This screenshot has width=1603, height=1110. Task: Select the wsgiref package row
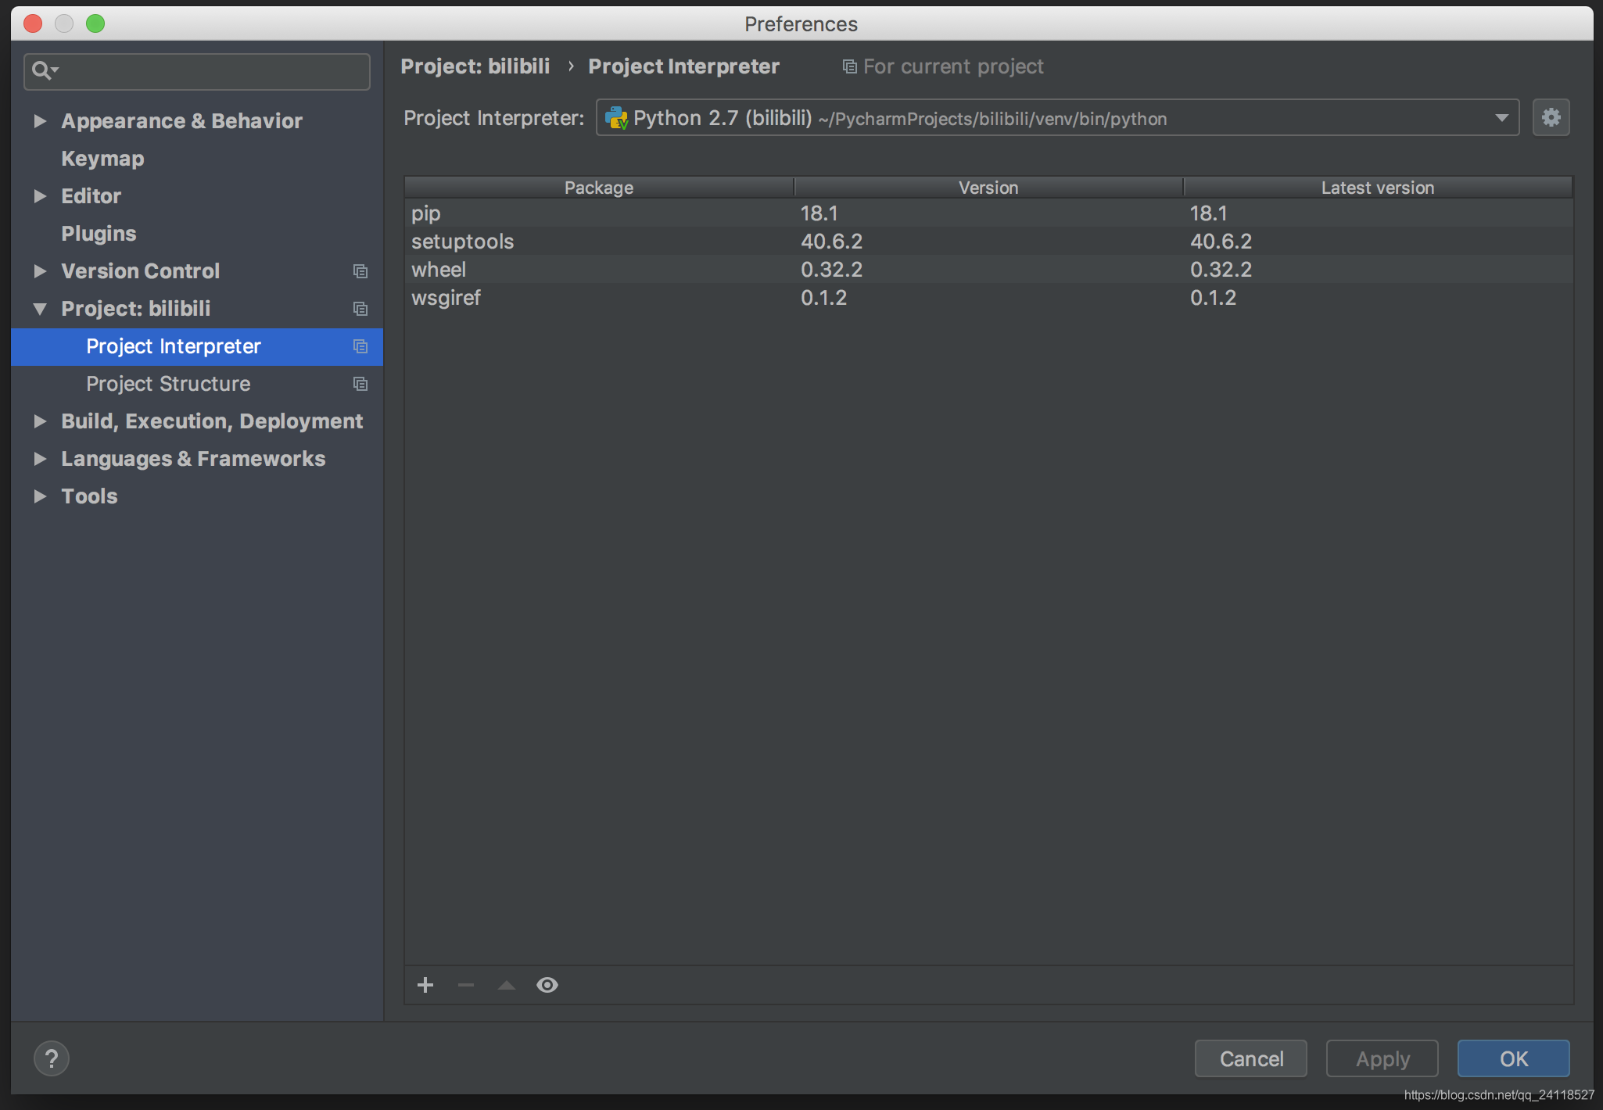click(x=988, y=298)
